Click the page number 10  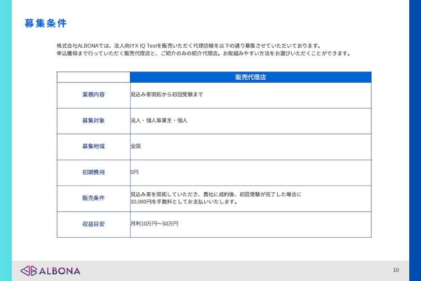click(396, 270)
